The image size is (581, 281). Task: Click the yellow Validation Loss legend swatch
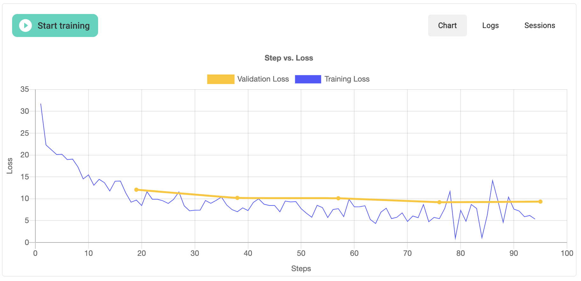220,79
